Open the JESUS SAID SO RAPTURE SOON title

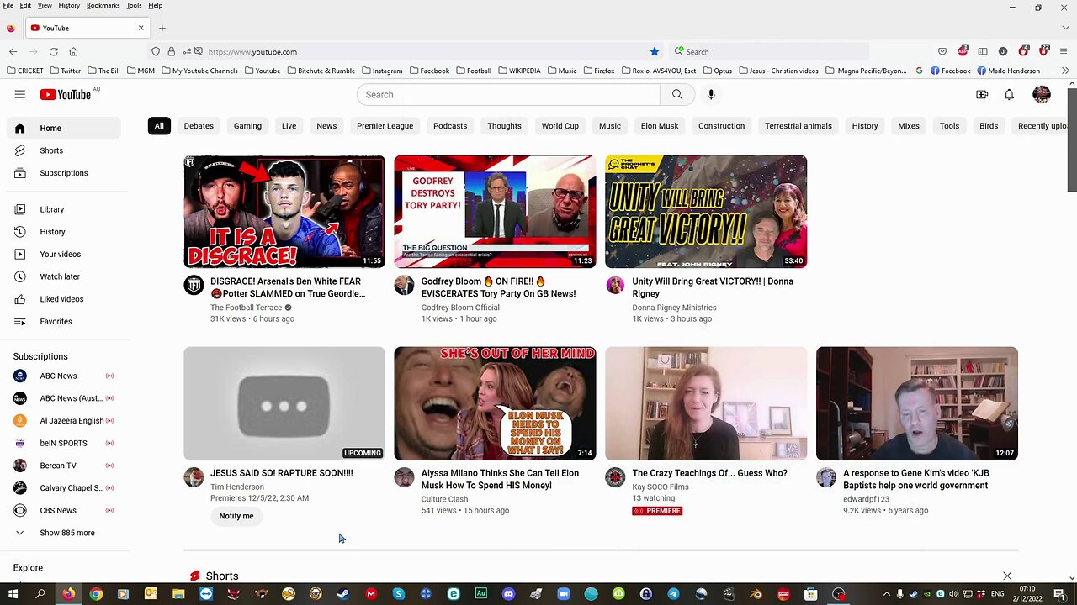click(282, 473)
